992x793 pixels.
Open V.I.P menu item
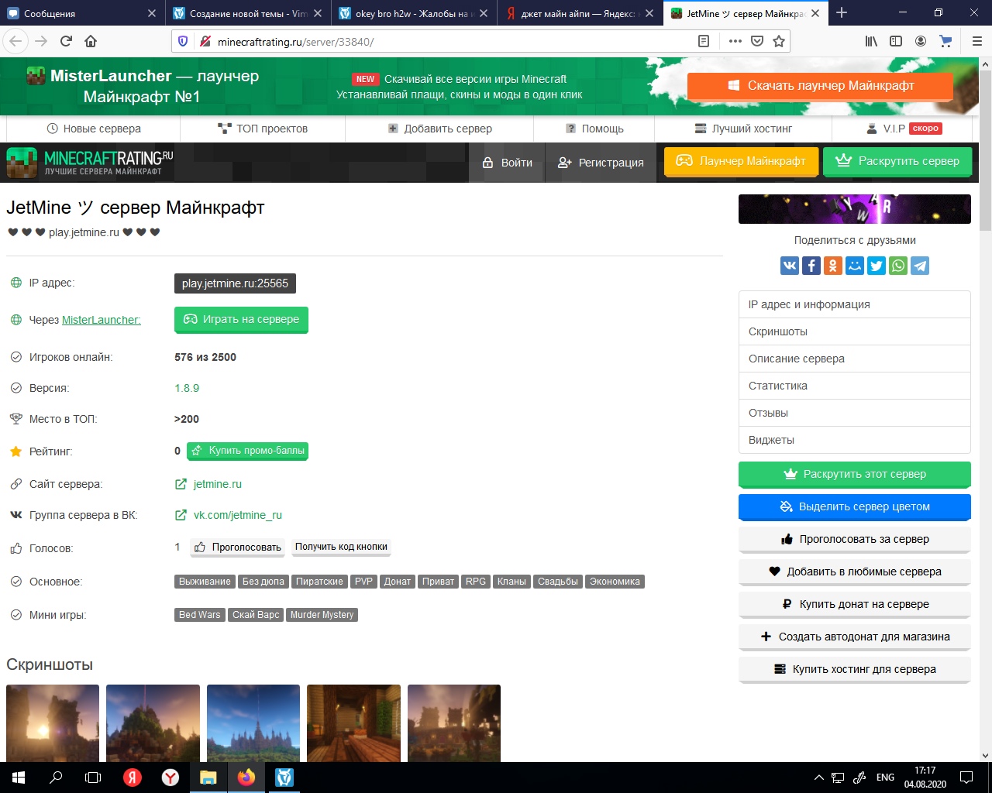[x=904, y=129]
